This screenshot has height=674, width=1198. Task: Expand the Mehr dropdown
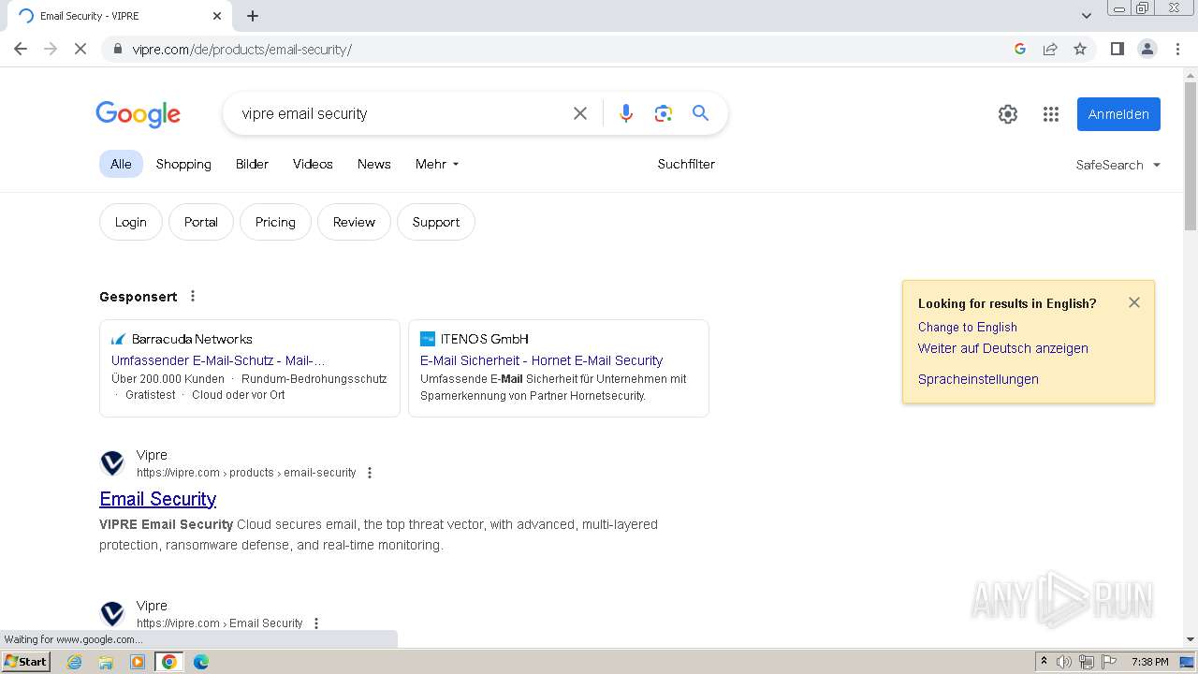click(437, 164)
